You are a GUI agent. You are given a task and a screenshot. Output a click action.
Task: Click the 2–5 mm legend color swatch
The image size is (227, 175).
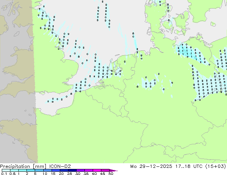point(31,170)
